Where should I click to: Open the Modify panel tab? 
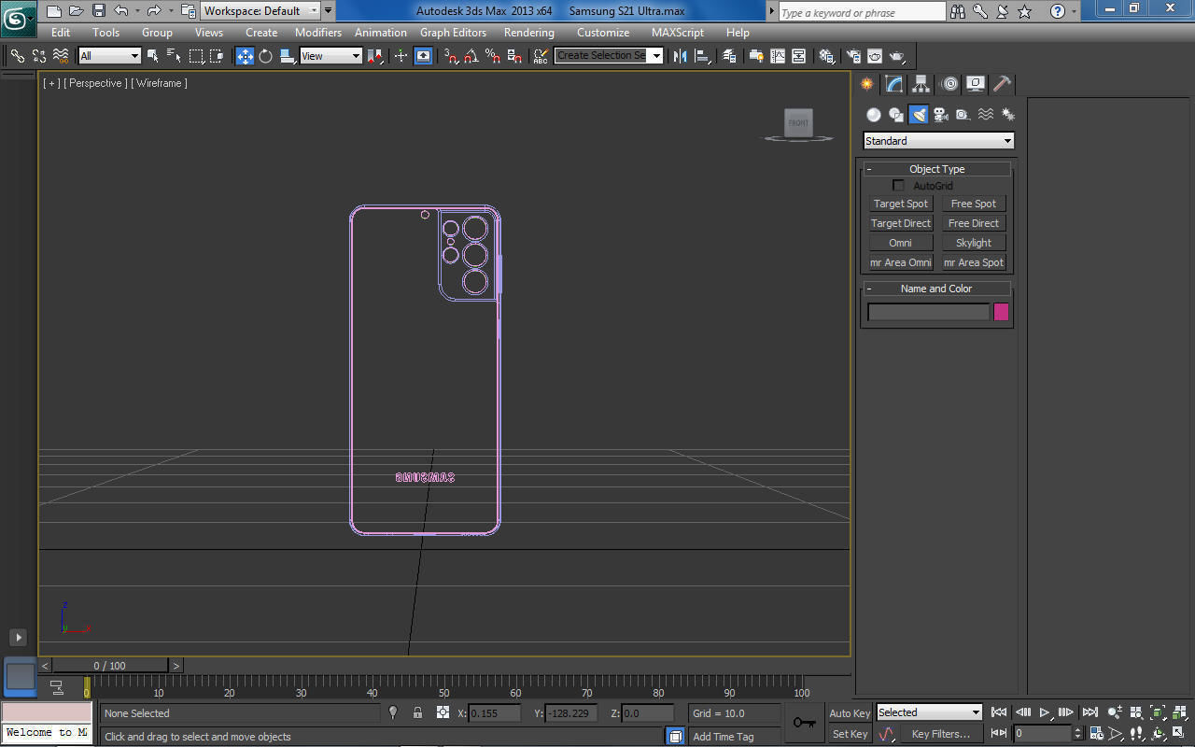click(894, 84)
